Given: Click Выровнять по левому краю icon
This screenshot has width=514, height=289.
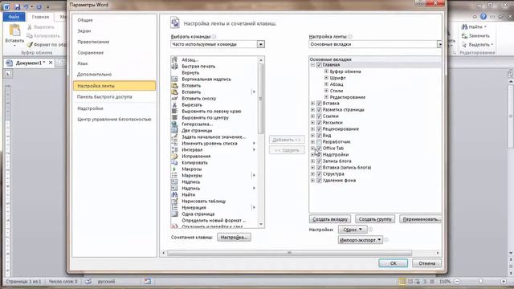Looking at the screenshot, I should 174,111.
